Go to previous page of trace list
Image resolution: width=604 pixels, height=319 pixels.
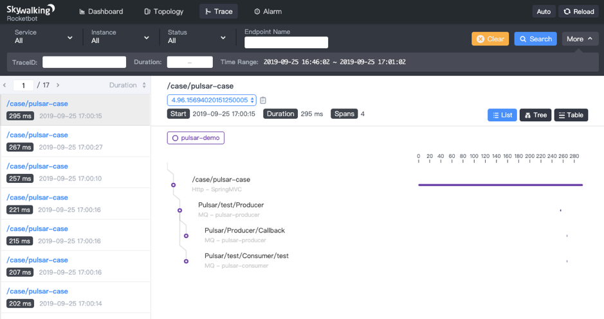coord(5,85)
